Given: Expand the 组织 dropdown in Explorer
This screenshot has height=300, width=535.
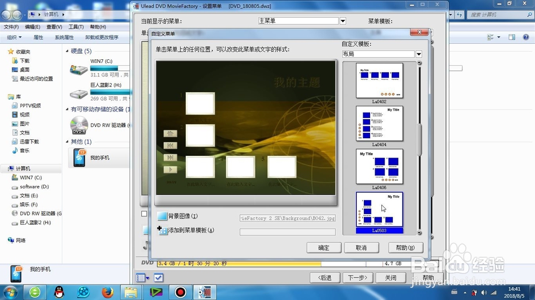Looking at the screenshot, I should [x=14, y=37].
